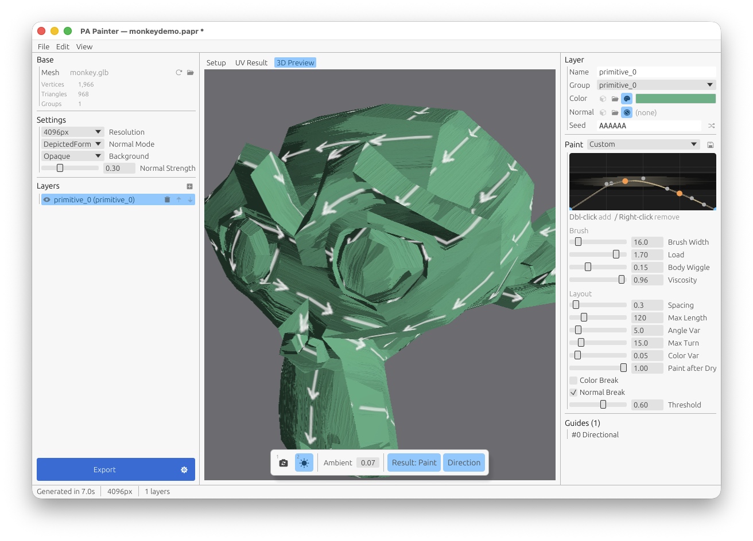The image size is (753, 541).
Task: Toggle light mode sun icon
Action: [x=304, y=462]
